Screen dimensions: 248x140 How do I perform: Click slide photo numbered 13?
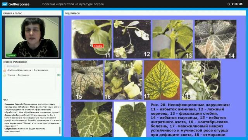pos(172,39)
